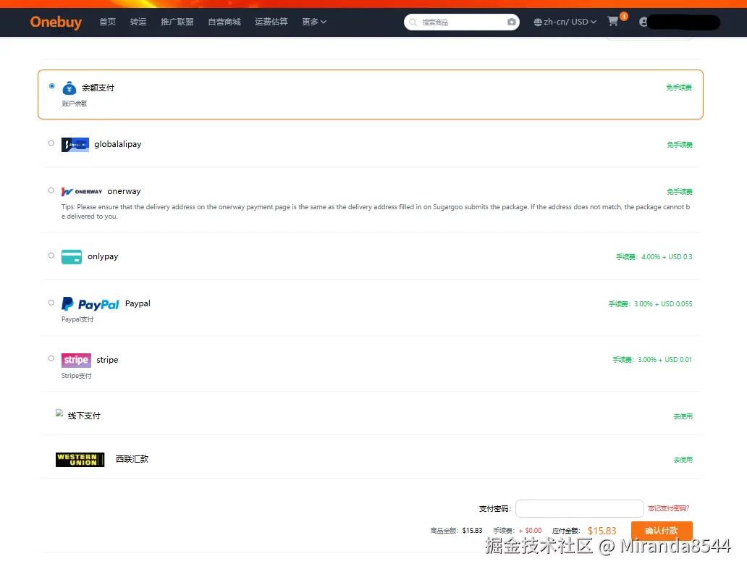Click the search magnifier icon
747x572 pixels.
(413, 22)
